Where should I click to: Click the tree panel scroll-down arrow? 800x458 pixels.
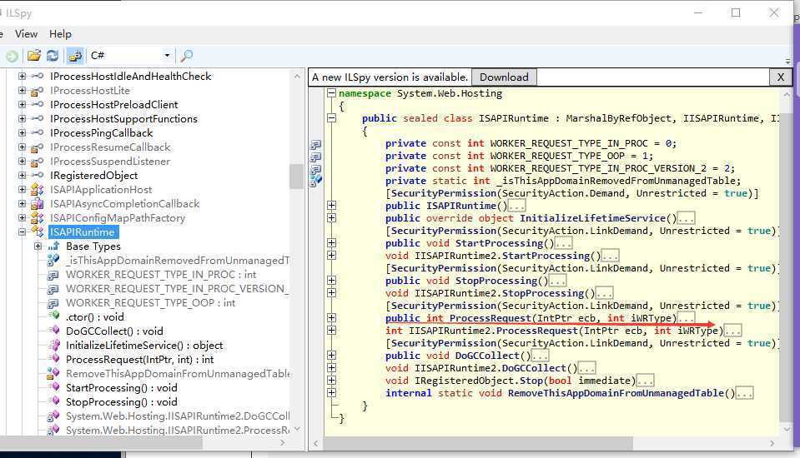coord(297,429)
